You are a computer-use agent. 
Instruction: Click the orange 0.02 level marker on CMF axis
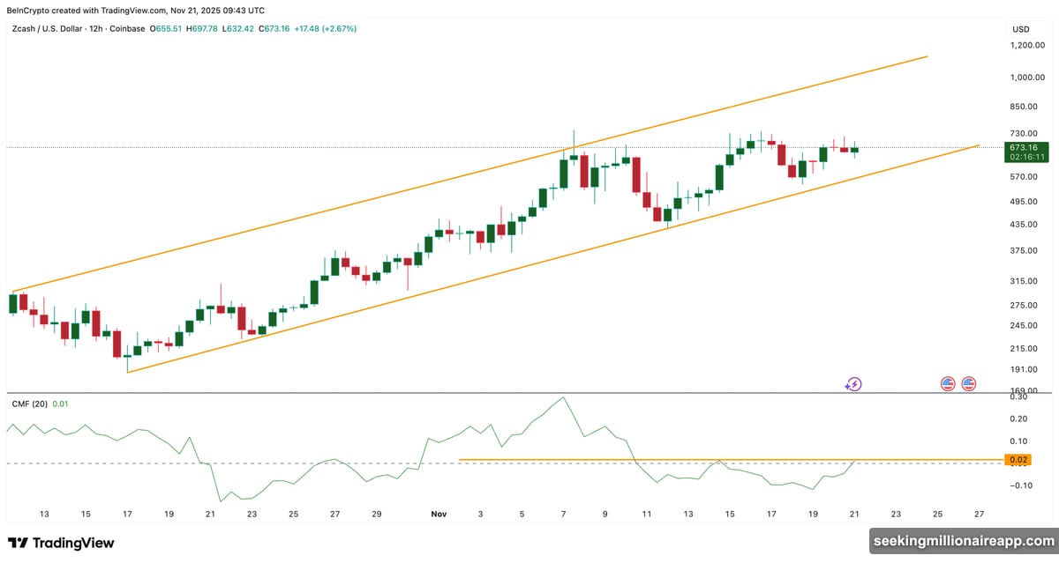click(1017, 459)
